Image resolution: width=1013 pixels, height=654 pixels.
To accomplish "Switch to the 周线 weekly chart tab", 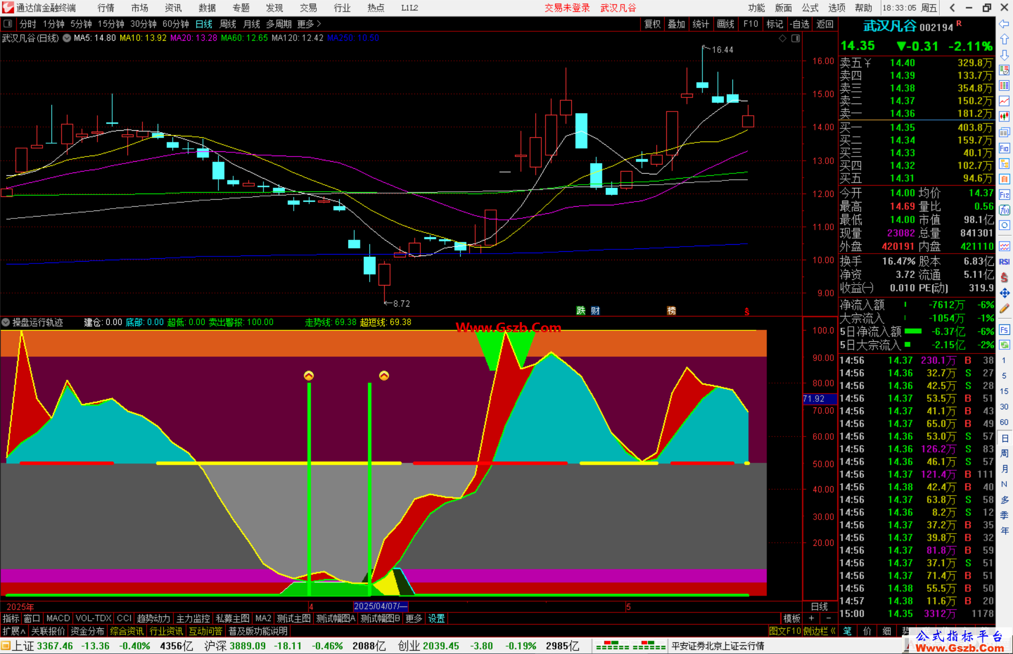I will pyautogui.click(x=228, y=24).
